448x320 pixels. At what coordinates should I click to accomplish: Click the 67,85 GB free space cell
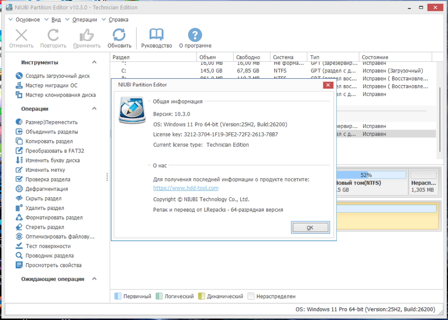coord(248,71)
